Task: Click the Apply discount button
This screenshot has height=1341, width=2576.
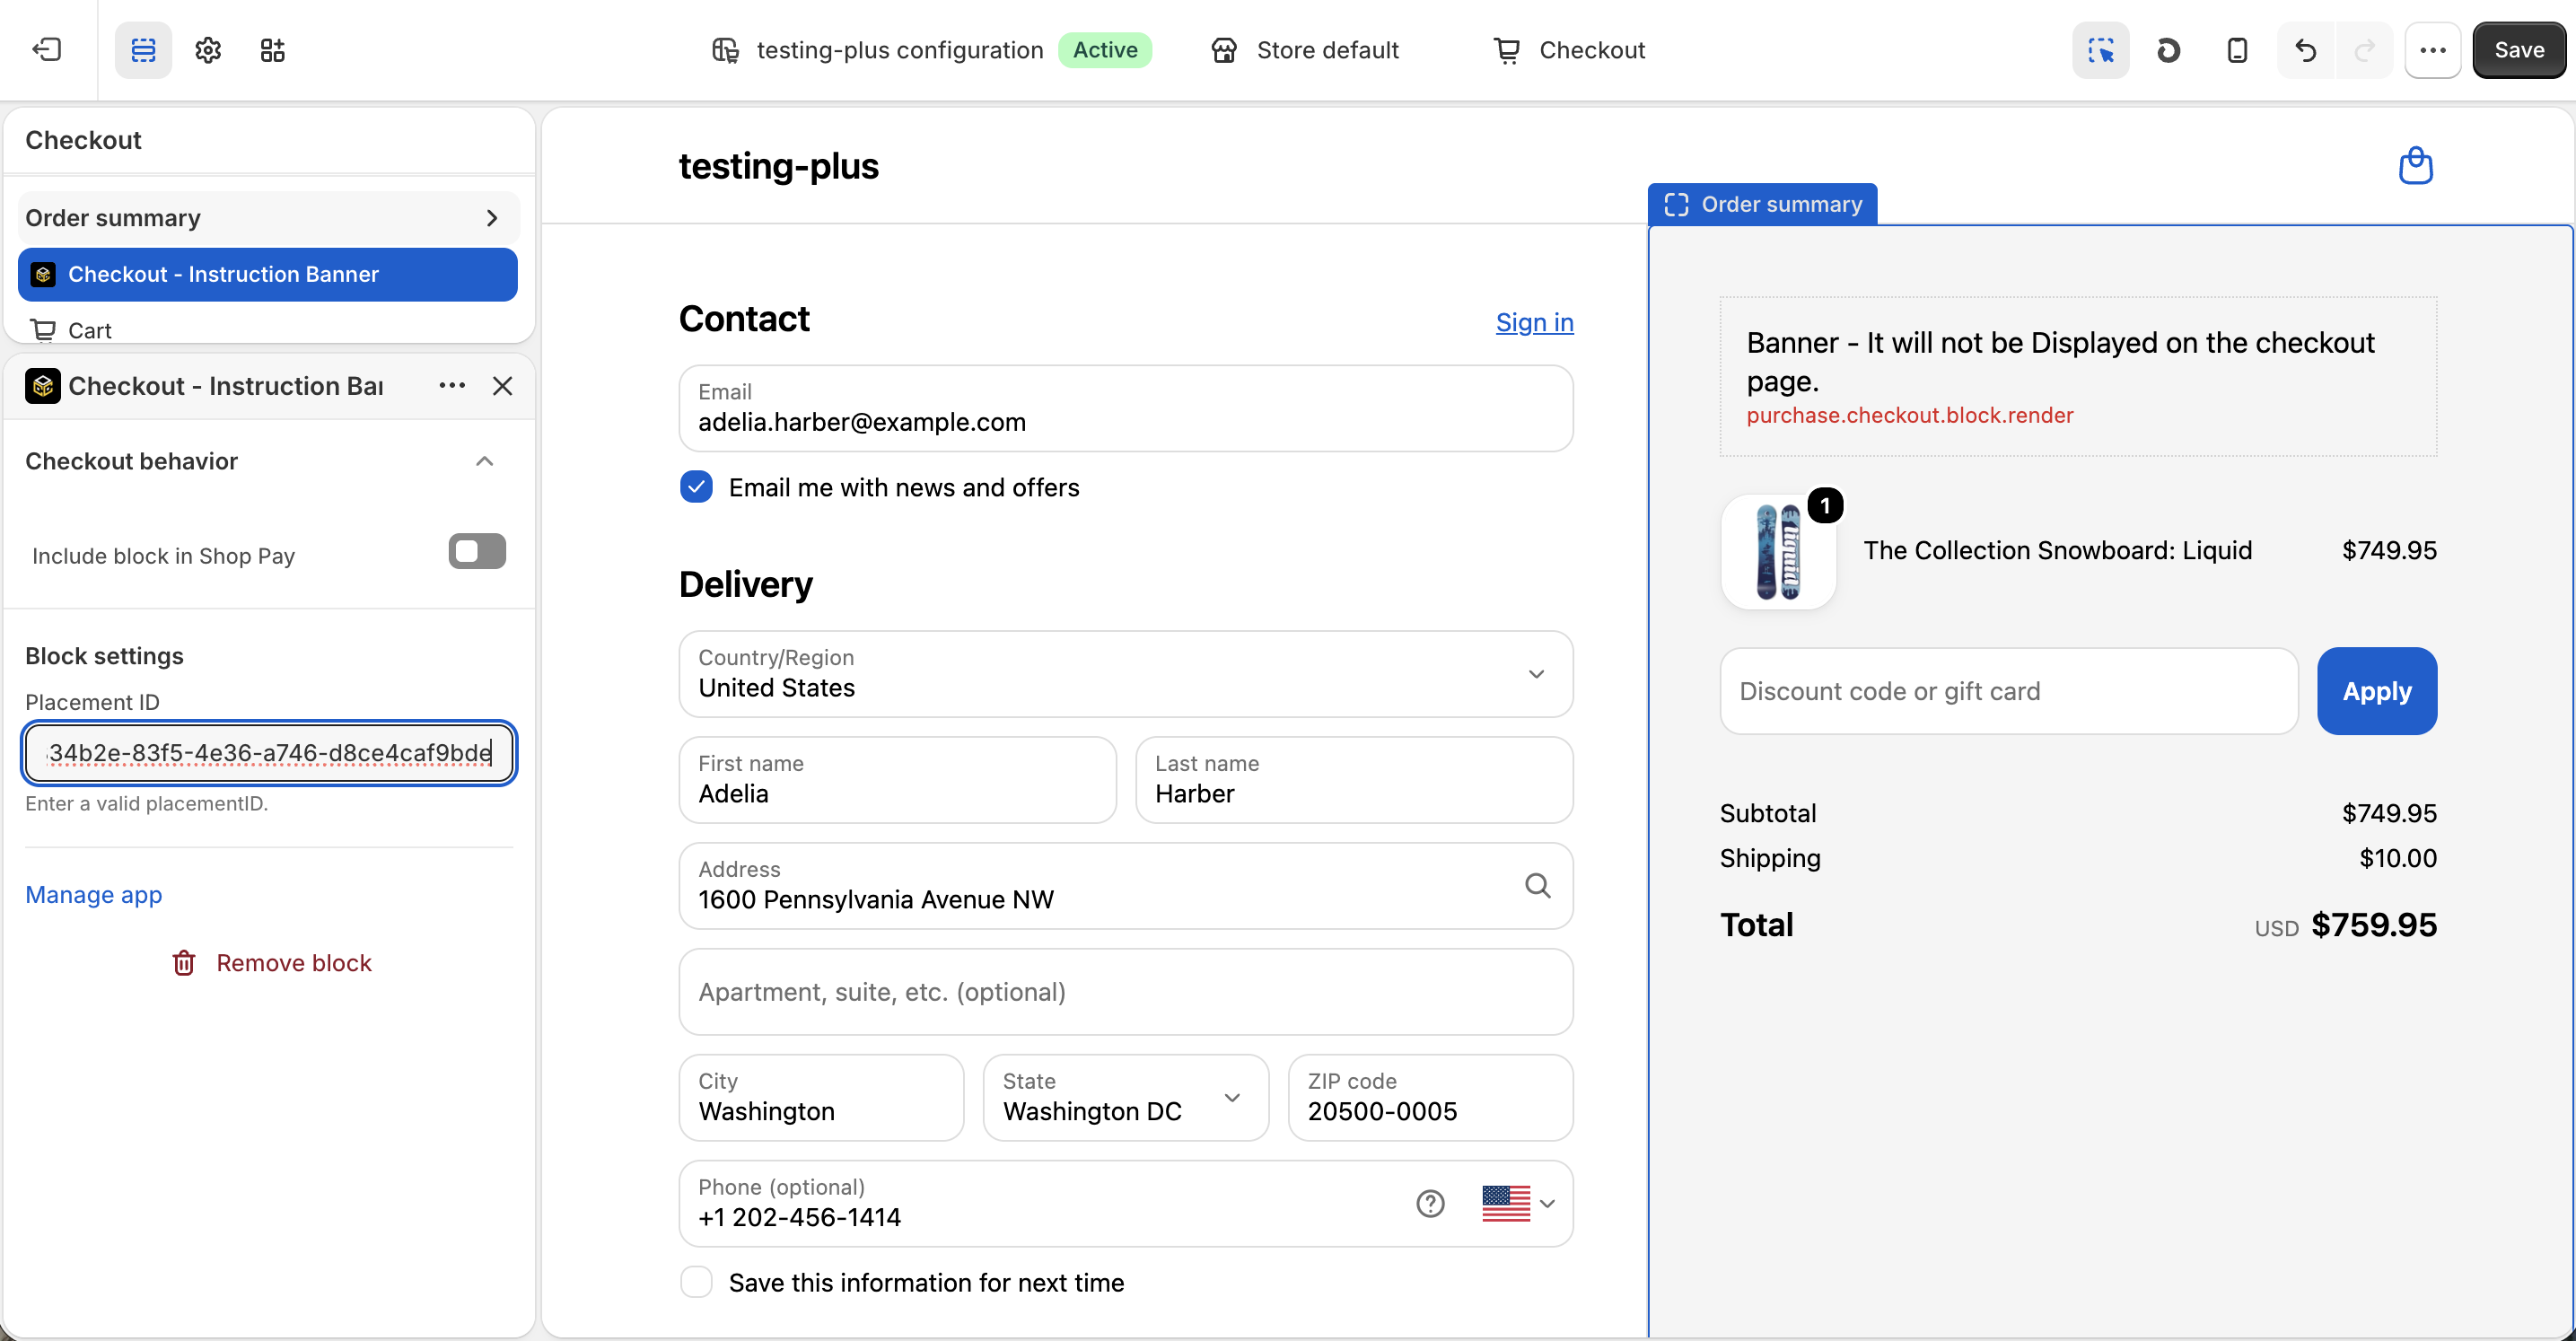Action: [2377, 691]
